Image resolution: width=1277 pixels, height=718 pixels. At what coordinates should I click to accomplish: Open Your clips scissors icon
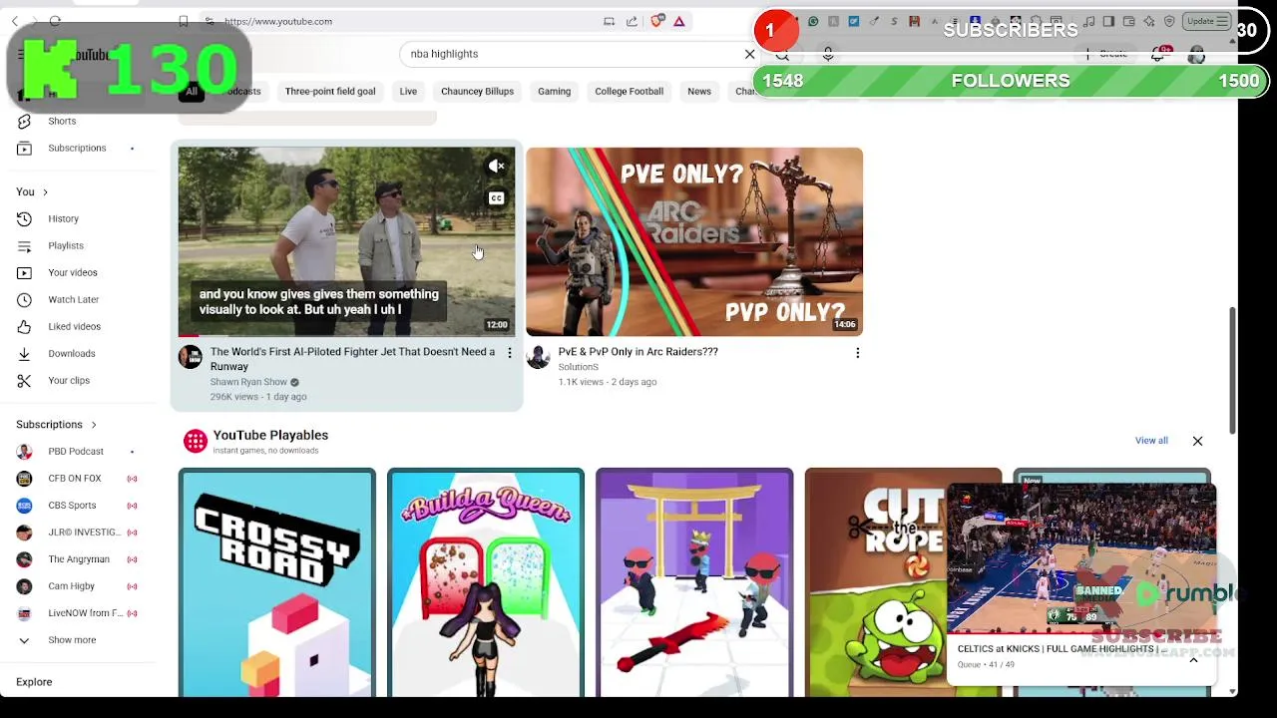pos(25,380)
